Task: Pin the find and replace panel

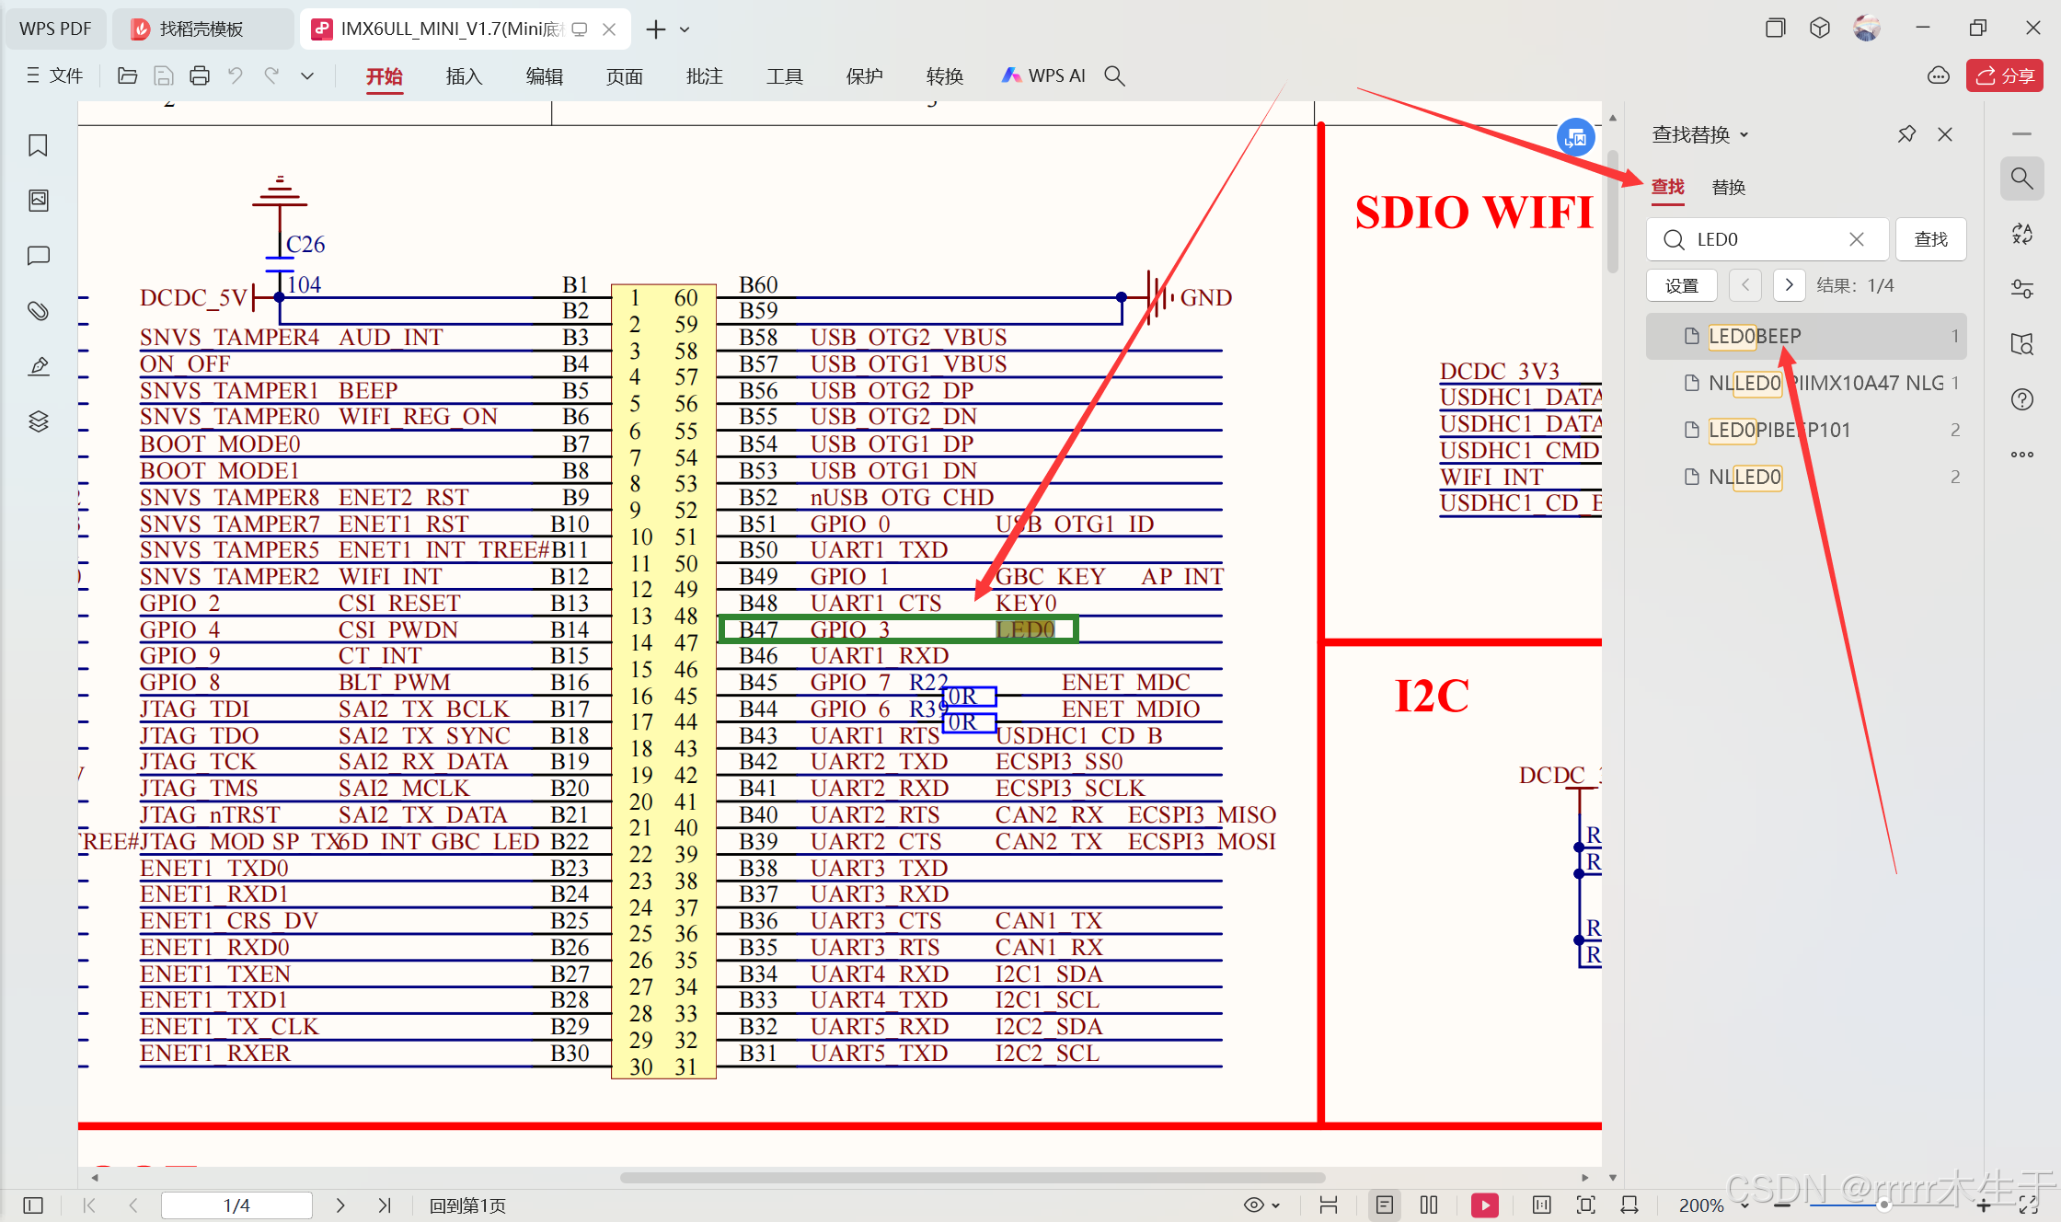Action: [x=1906, y=134]
